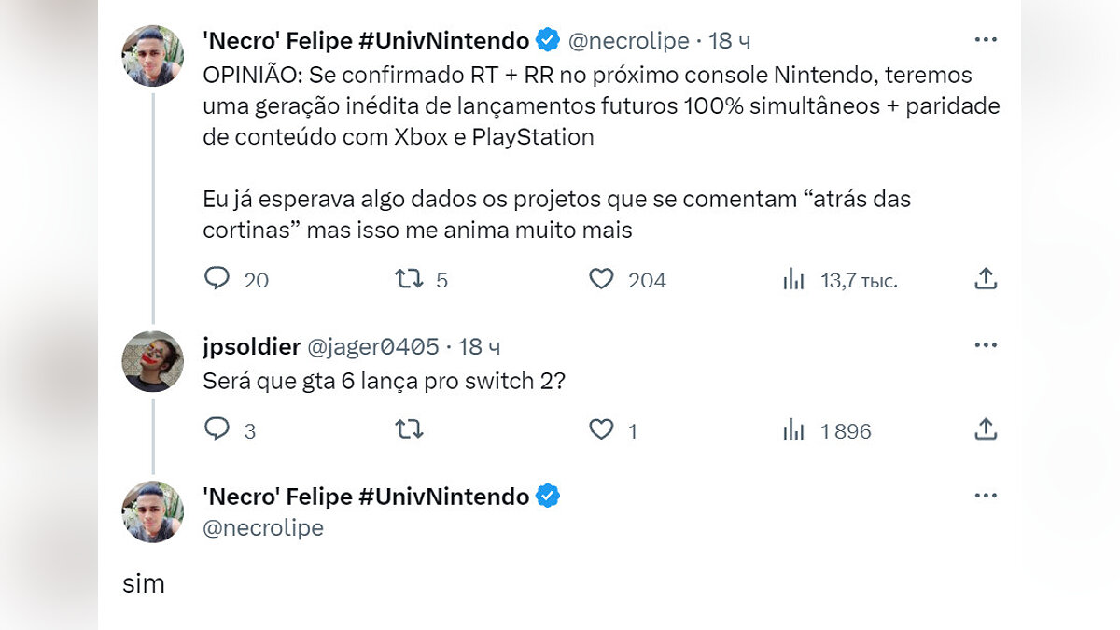Open more options on the 'sim' reply
The height and width of the screenshot is (630, 1120).
pyautogui.click(x=986, y=496)
